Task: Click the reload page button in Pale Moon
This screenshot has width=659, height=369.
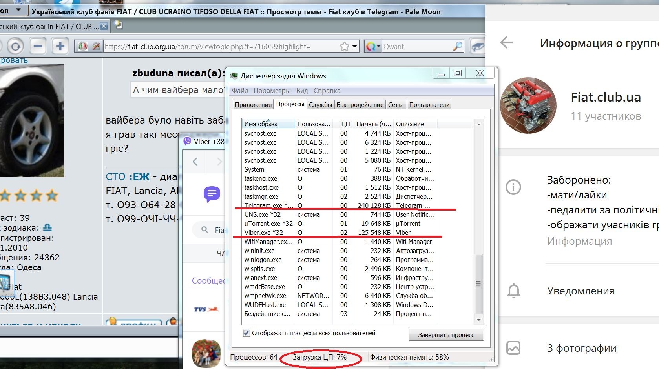Action: point(15,47)
